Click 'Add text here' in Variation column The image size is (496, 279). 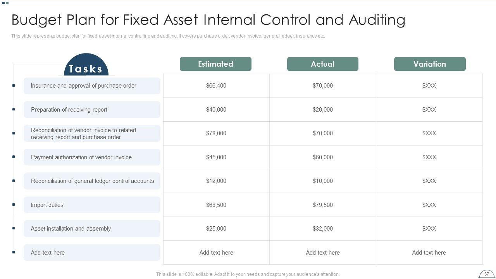(x=429, y=253)
